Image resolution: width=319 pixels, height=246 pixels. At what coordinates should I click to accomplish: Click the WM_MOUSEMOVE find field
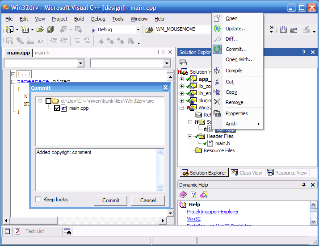(183, 29)
